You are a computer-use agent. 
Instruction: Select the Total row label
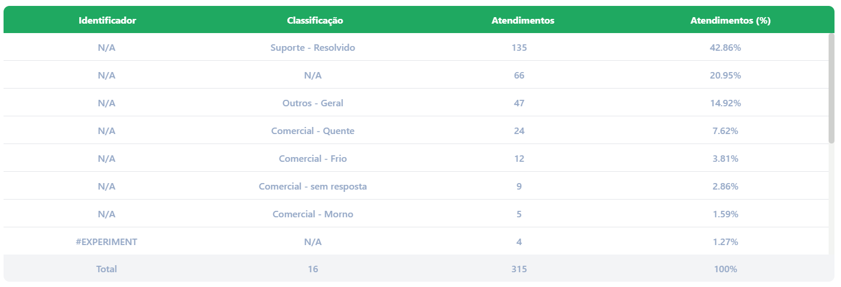[106, 269]
